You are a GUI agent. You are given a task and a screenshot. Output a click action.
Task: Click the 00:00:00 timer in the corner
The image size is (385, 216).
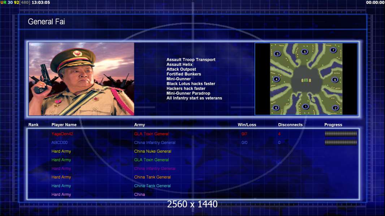[375, 3]
